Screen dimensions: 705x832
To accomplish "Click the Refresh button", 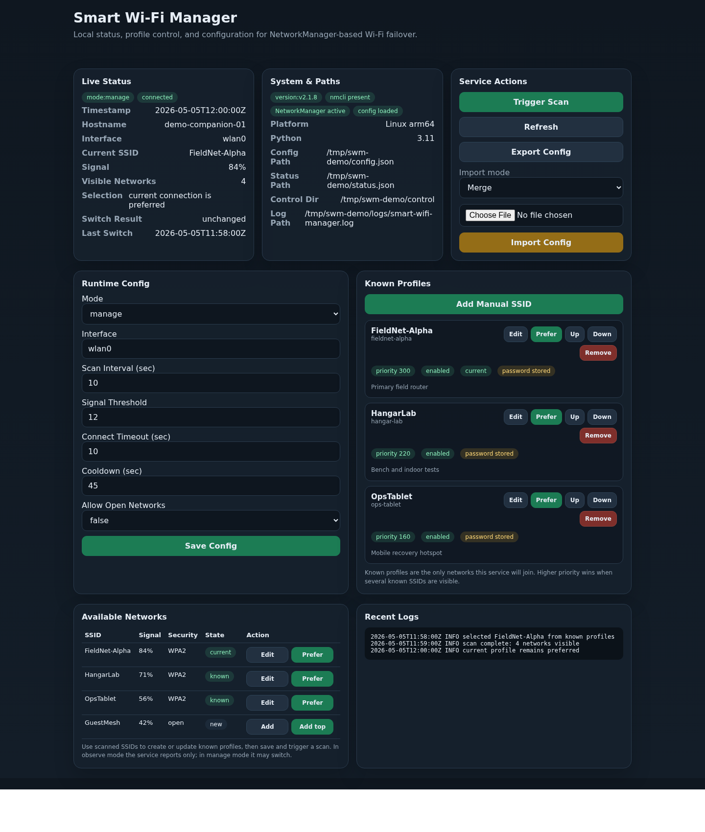I will click(541, 127).
